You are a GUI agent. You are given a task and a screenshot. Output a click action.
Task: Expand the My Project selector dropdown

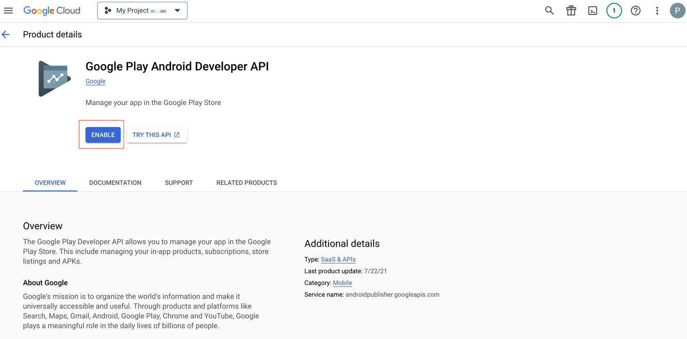pyautogui.click(x=142, y=10)
